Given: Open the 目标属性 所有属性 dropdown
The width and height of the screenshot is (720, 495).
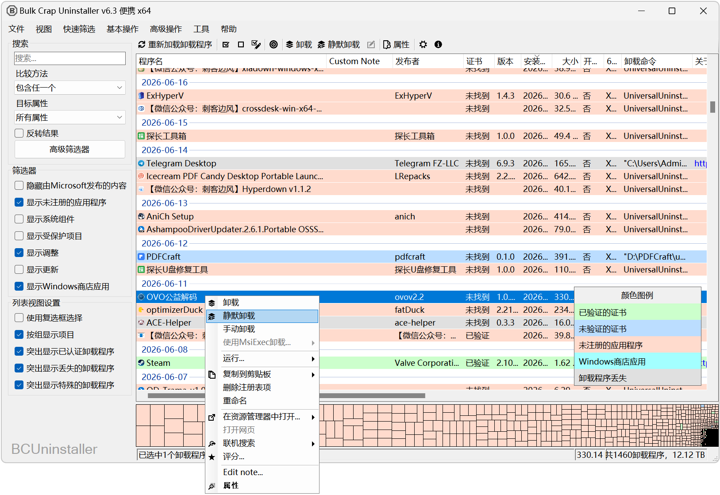Looking at the screenshot, I should (x=70, y=117).
